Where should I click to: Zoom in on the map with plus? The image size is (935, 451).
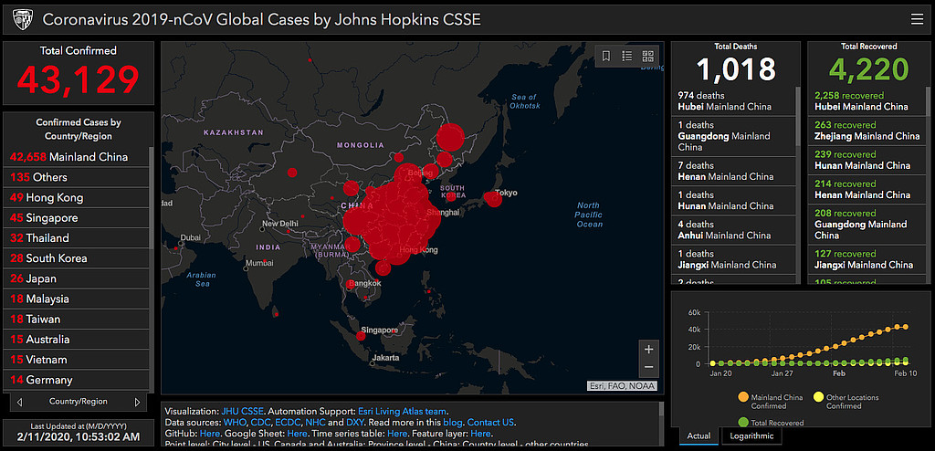pos(649,349)
